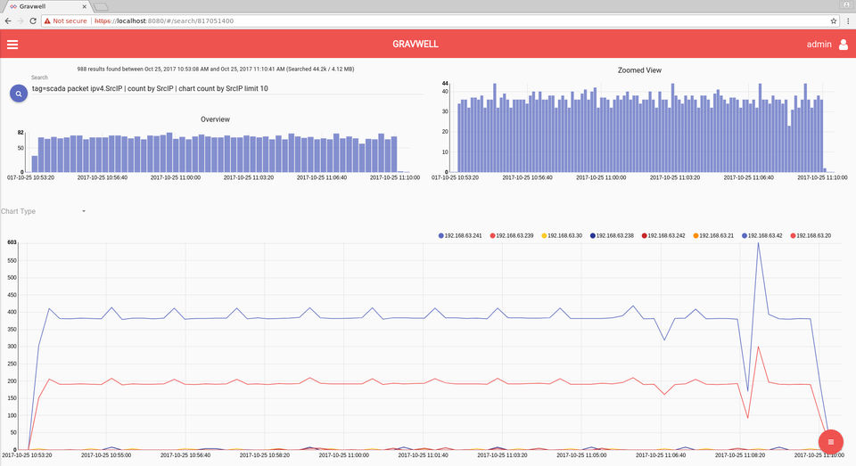Click the Overview chart title

coord(215,119)
